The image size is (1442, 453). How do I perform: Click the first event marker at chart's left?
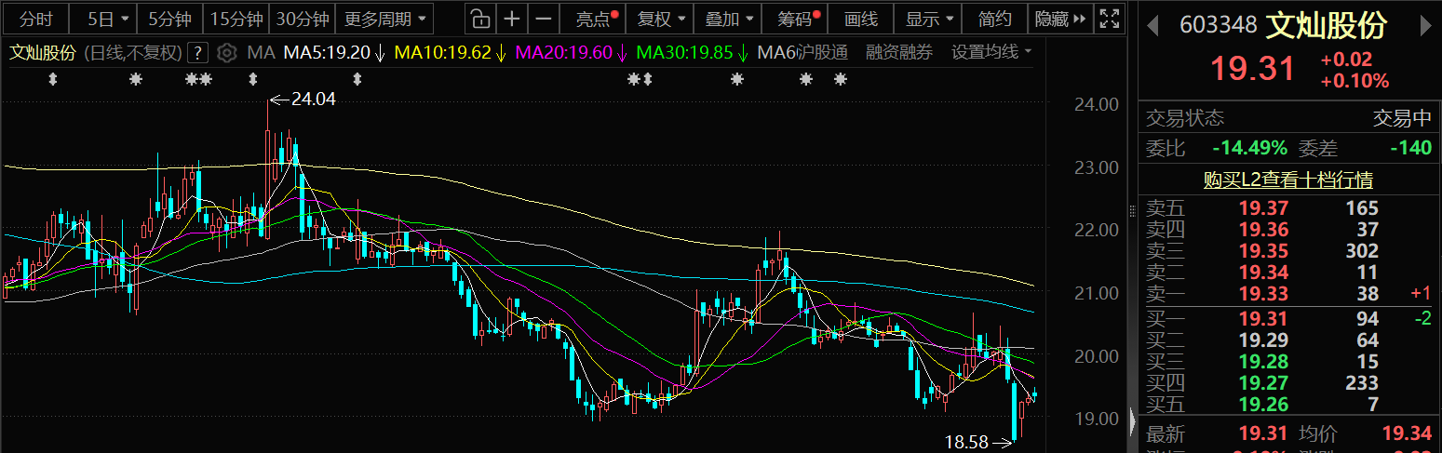click(52, 80)
